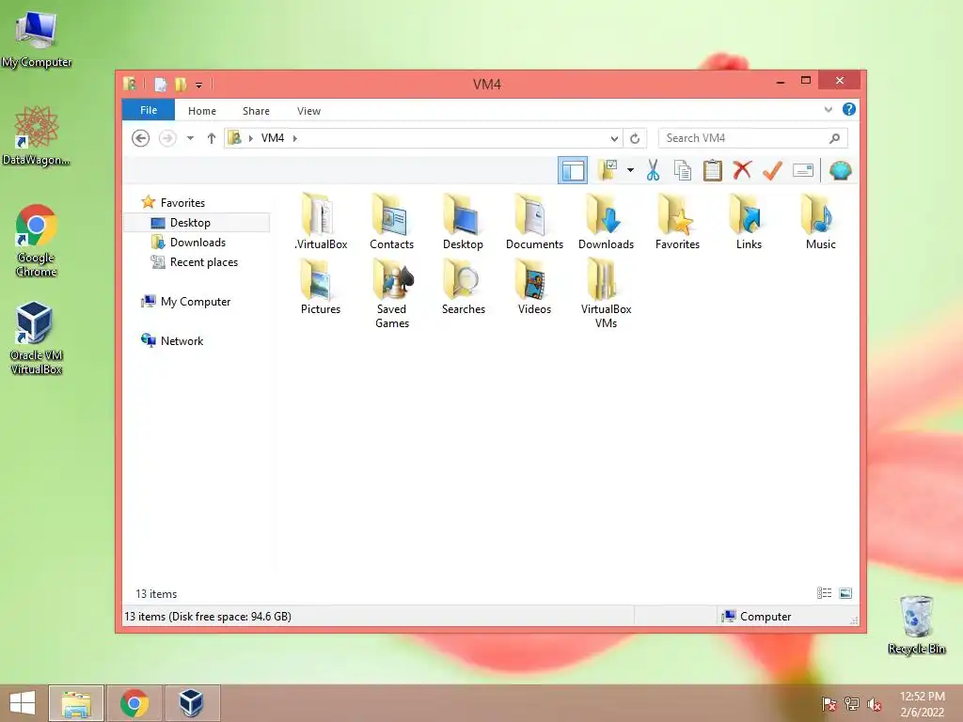
Task: Click the properties icon in title bar
Action: 160,84
